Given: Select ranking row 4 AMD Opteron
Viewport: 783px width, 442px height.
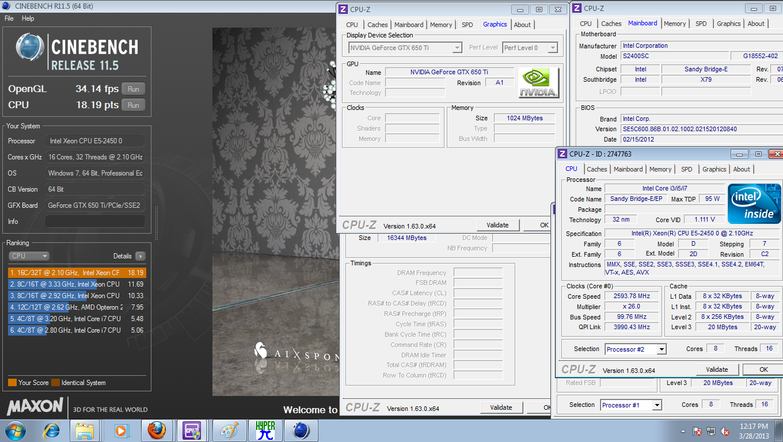Looking at the screenshot, I should pos(77,307).
